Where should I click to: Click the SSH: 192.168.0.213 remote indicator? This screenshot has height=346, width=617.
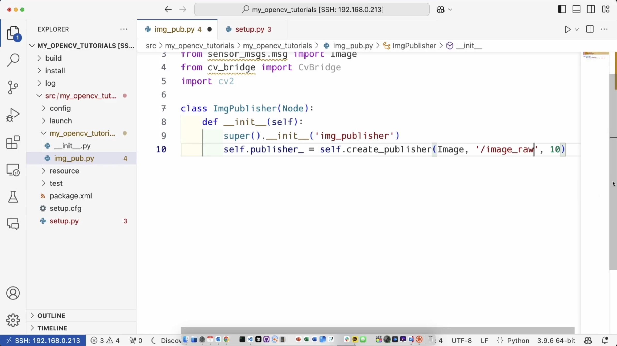click(43, 341)
